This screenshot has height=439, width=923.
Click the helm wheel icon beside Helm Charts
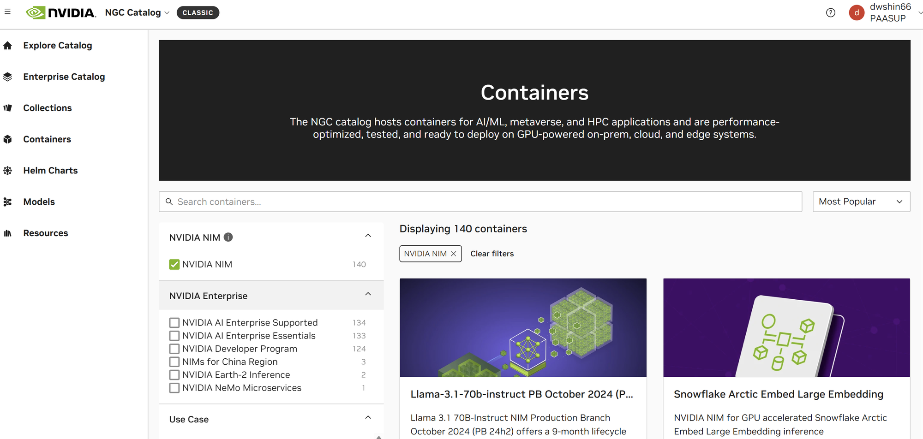point(8,171)
